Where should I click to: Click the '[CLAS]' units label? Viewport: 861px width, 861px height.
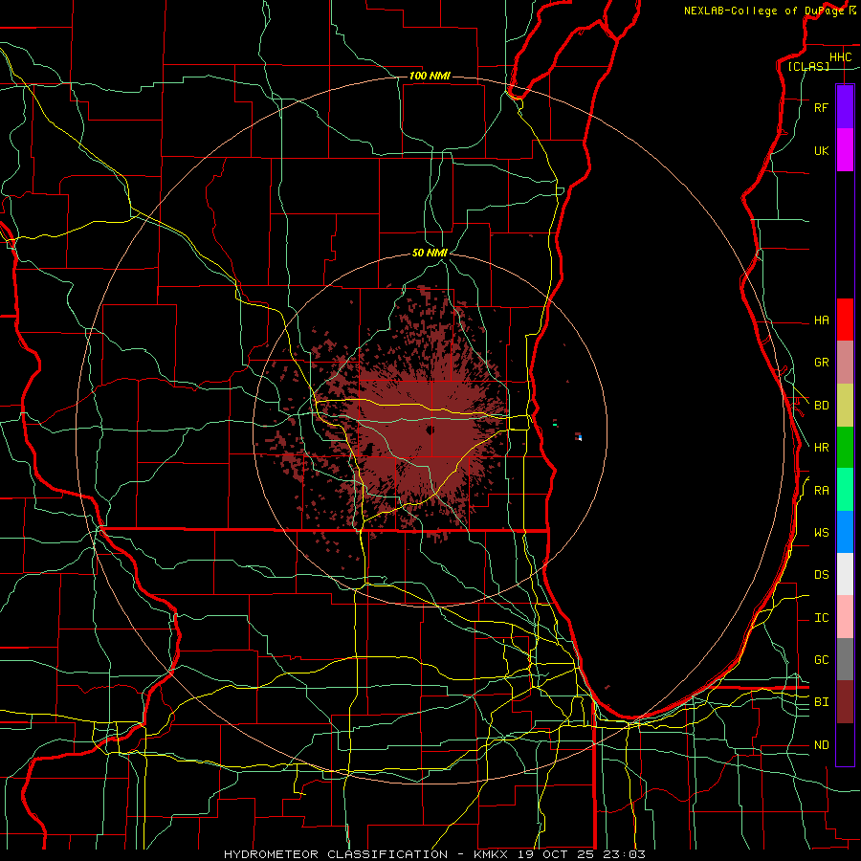coord(808,66)
